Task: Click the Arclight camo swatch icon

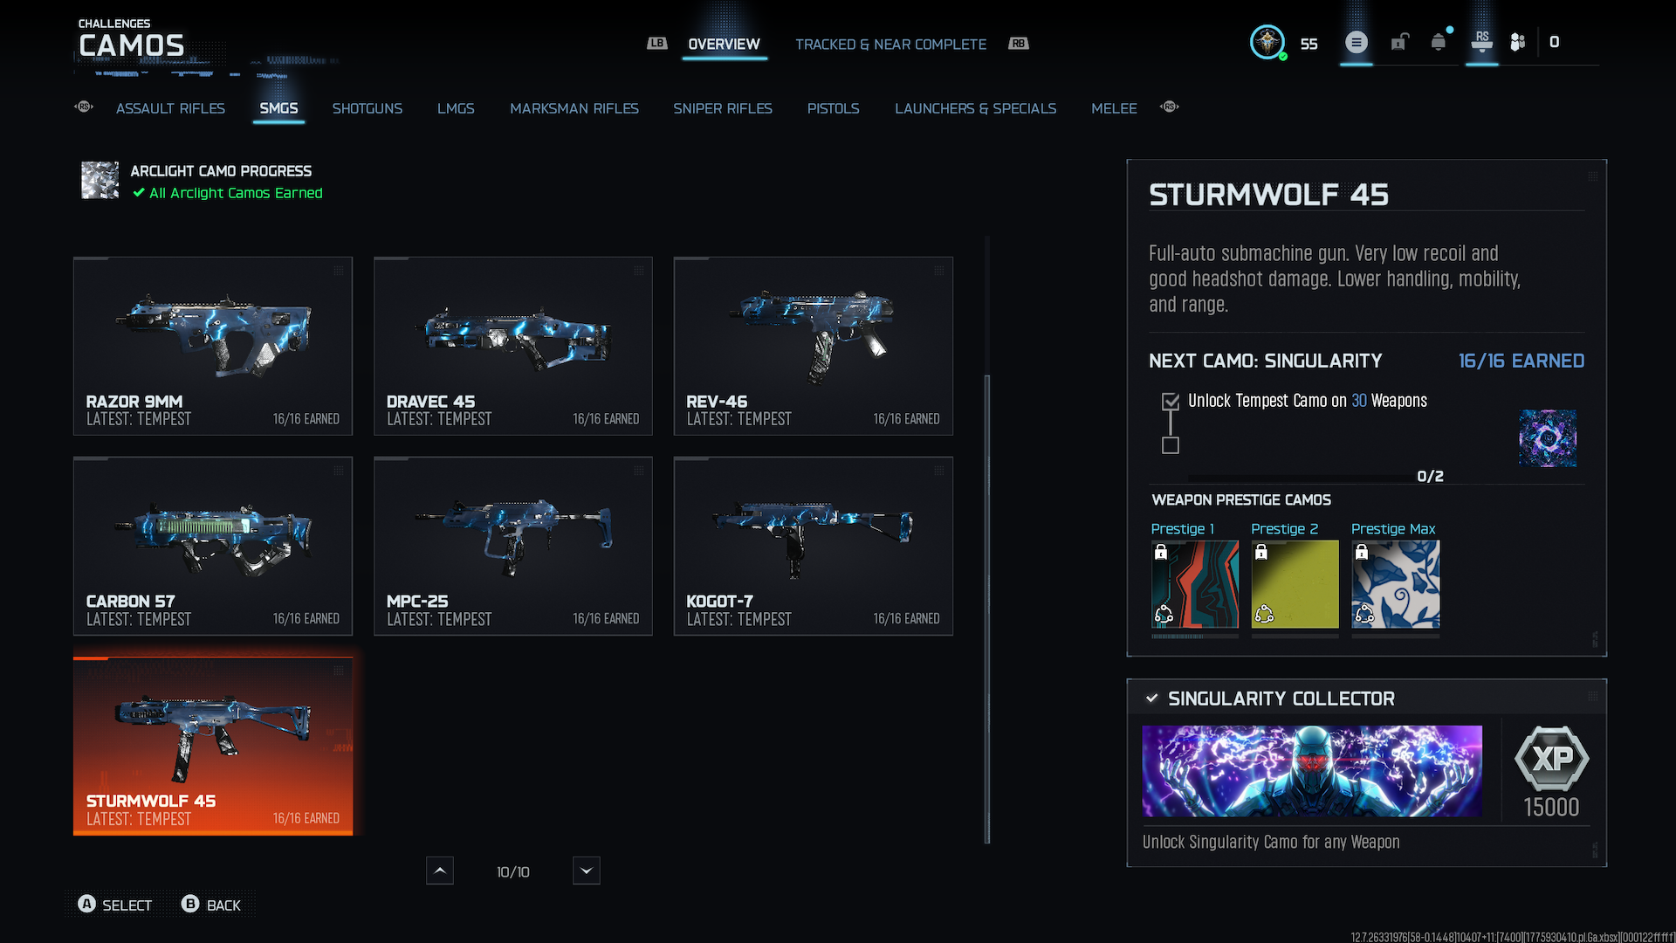Action: 100,180
